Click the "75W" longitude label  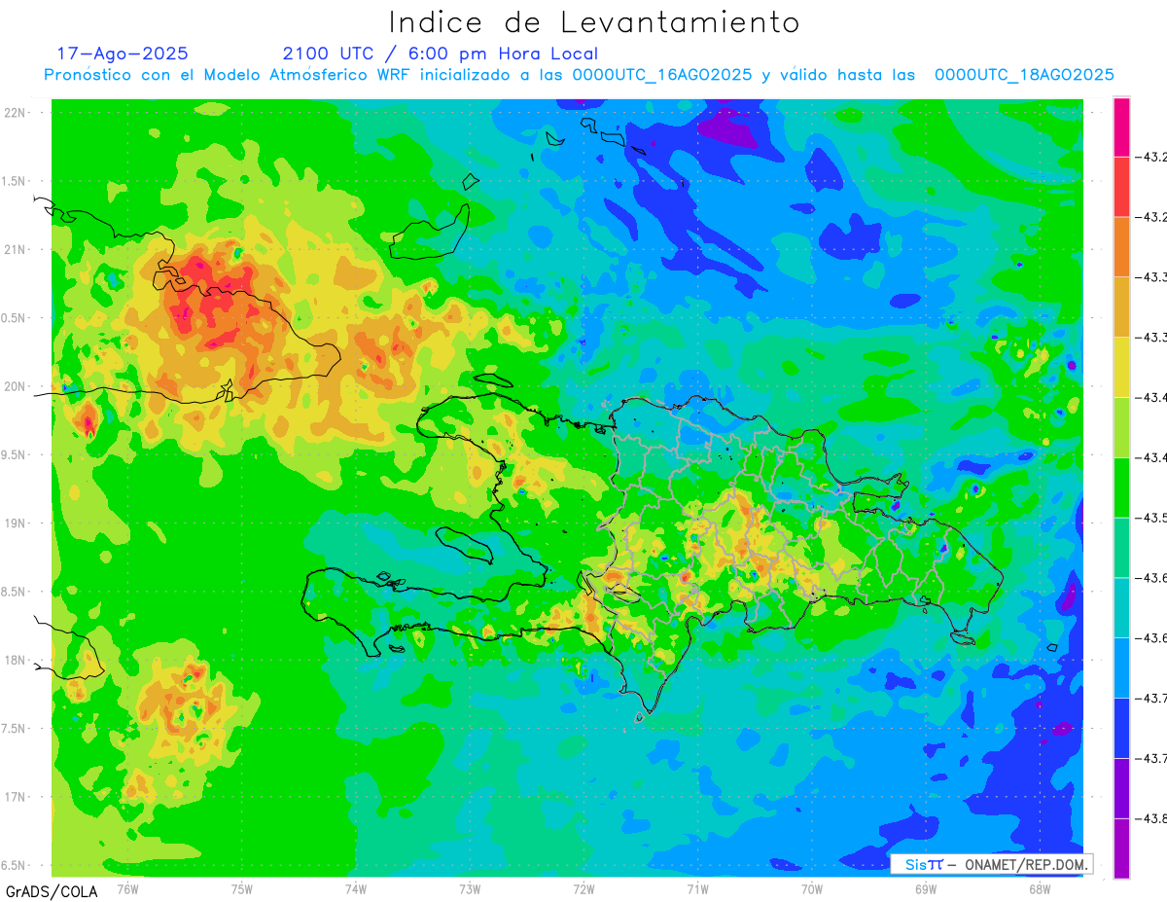pos(242,888)
